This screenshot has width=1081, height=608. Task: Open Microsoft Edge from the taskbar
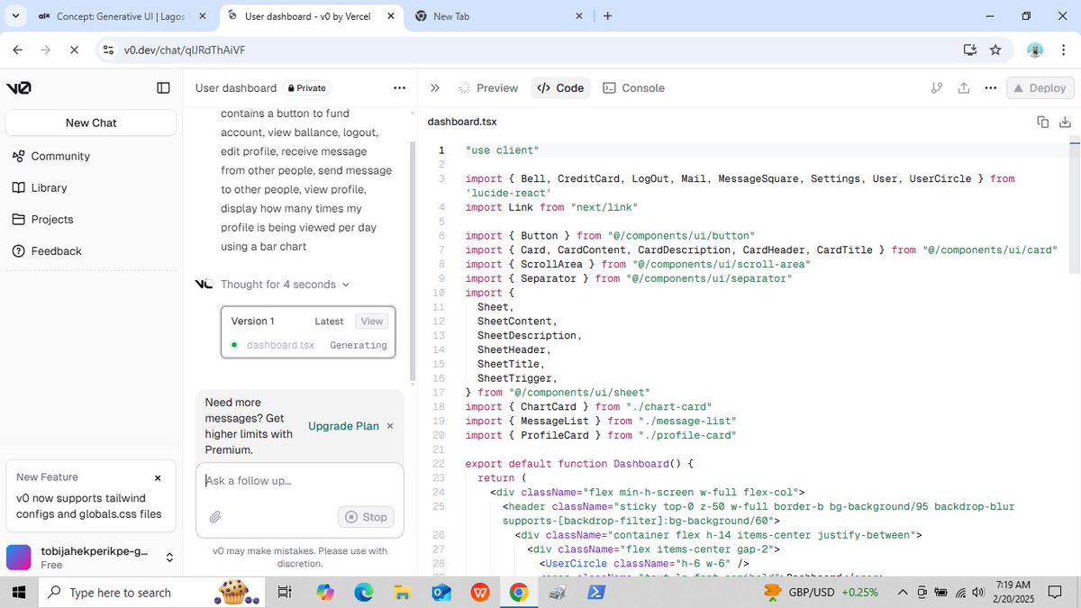(x=364, y=592)
